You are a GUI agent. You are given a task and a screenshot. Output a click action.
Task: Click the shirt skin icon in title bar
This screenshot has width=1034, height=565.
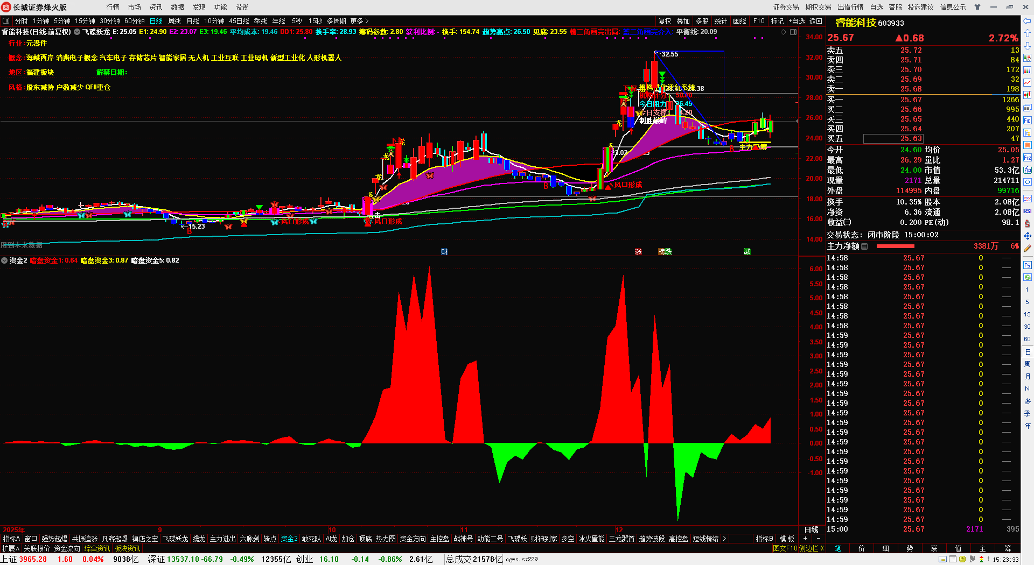tap(977, 7)
